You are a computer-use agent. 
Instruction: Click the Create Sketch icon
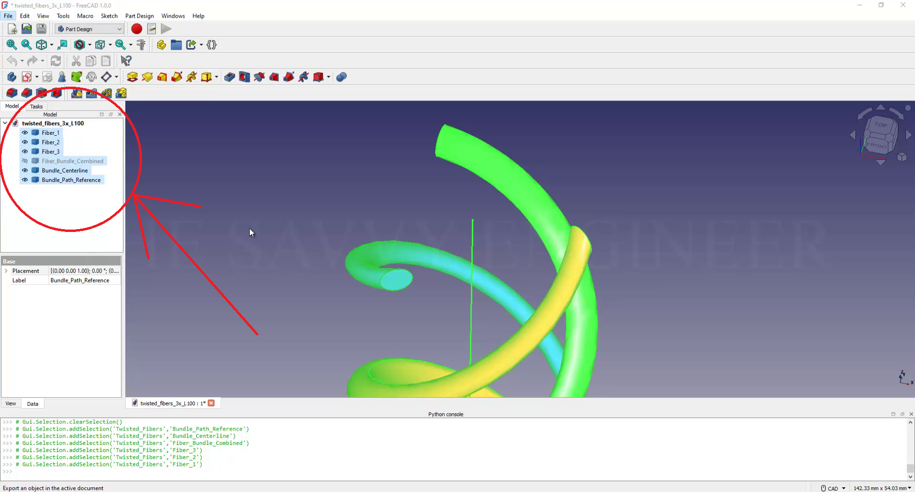click(27, 77)
